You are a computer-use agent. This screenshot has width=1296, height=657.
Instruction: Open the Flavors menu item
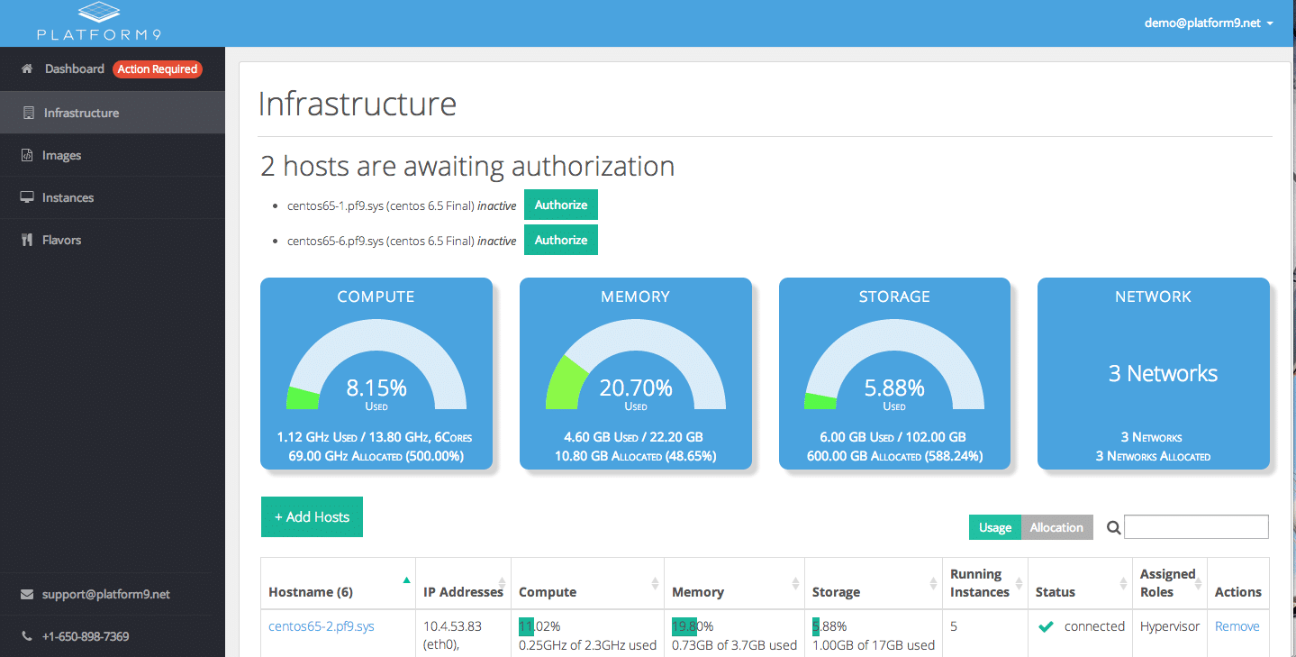tap(61, 240)
